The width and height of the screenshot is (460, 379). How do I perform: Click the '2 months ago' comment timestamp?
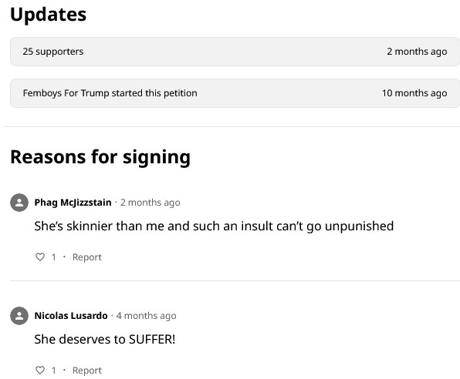coord(151,203)
